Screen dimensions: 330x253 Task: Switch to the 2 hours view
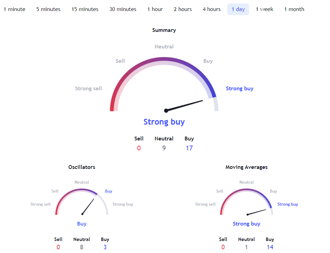(183, 9)
